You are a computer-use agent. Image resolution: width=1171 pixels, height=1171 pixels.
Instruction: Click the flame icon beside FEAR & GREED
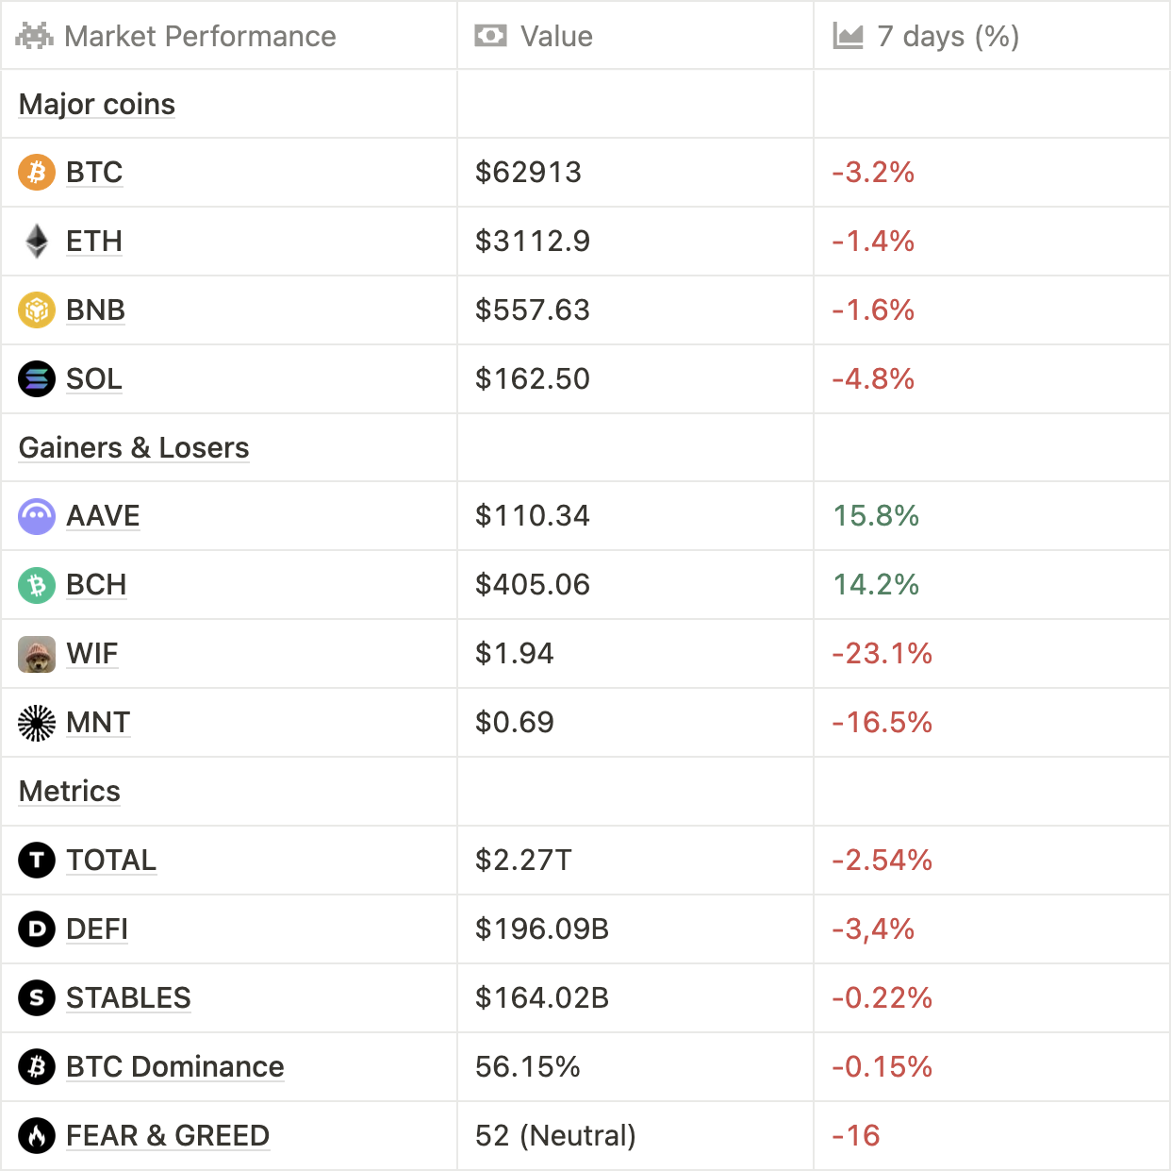pos(37,1136)
